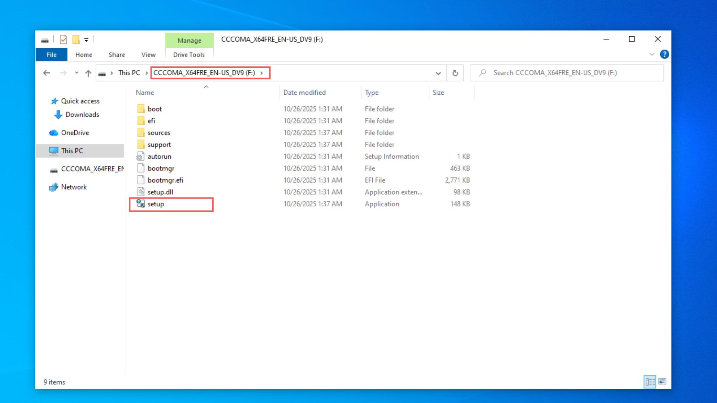
Task: Open the Quick Access Toolbar customize dropdown
Action: coord(87,39)
